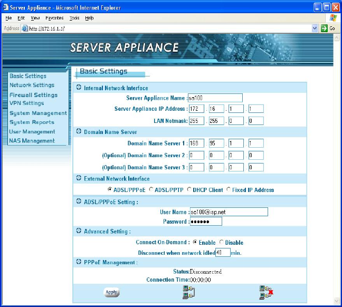This screenshot has width=342, height=307.
Task: Open System Reports in the sidebar
Action: pos(32,122)
